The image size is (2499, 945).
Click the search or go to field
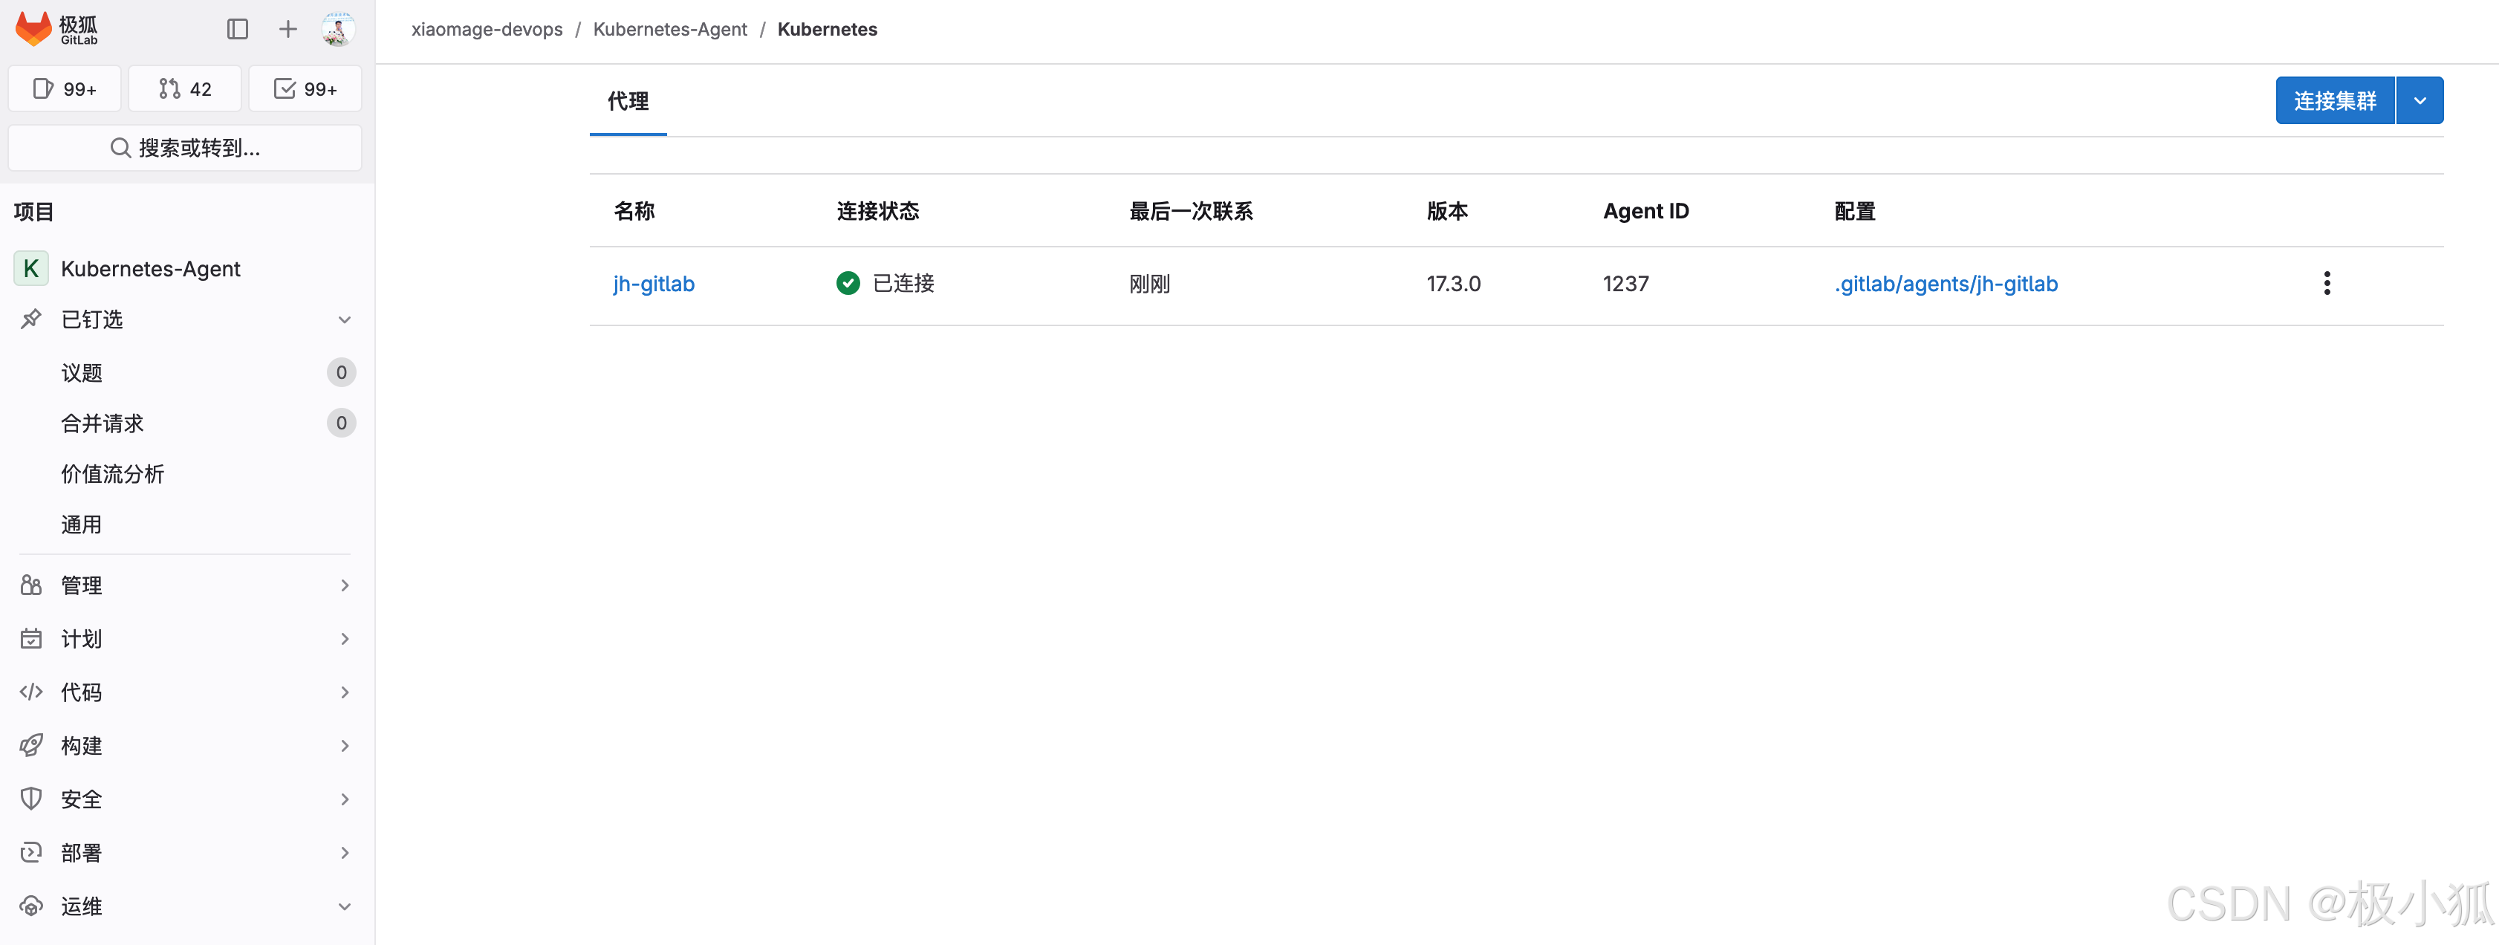click(185, 148)
